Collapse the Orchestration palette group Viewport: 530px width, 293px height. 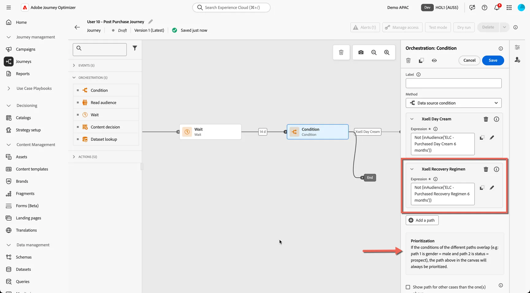pyautogui.click(x=74, y=78)
